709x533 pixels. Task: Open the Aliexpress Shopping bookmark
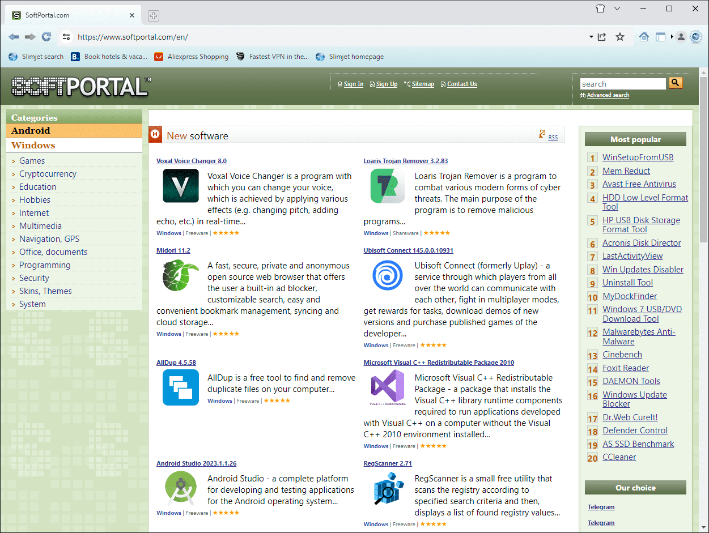(192, 57)
